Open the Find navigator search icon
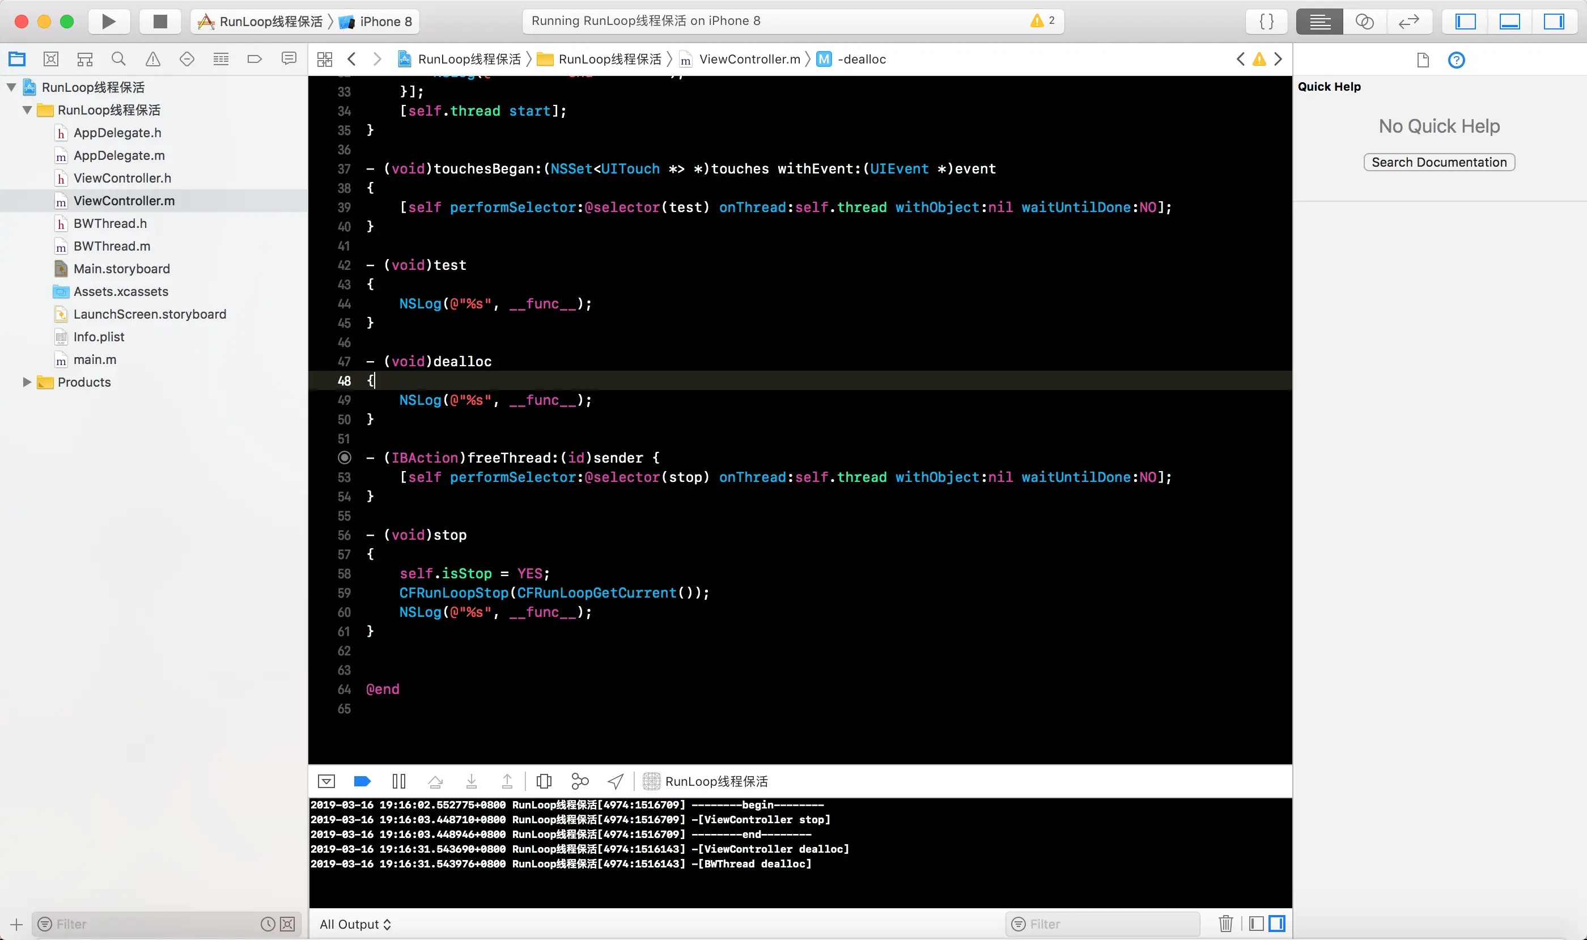 tap(118, 60)
